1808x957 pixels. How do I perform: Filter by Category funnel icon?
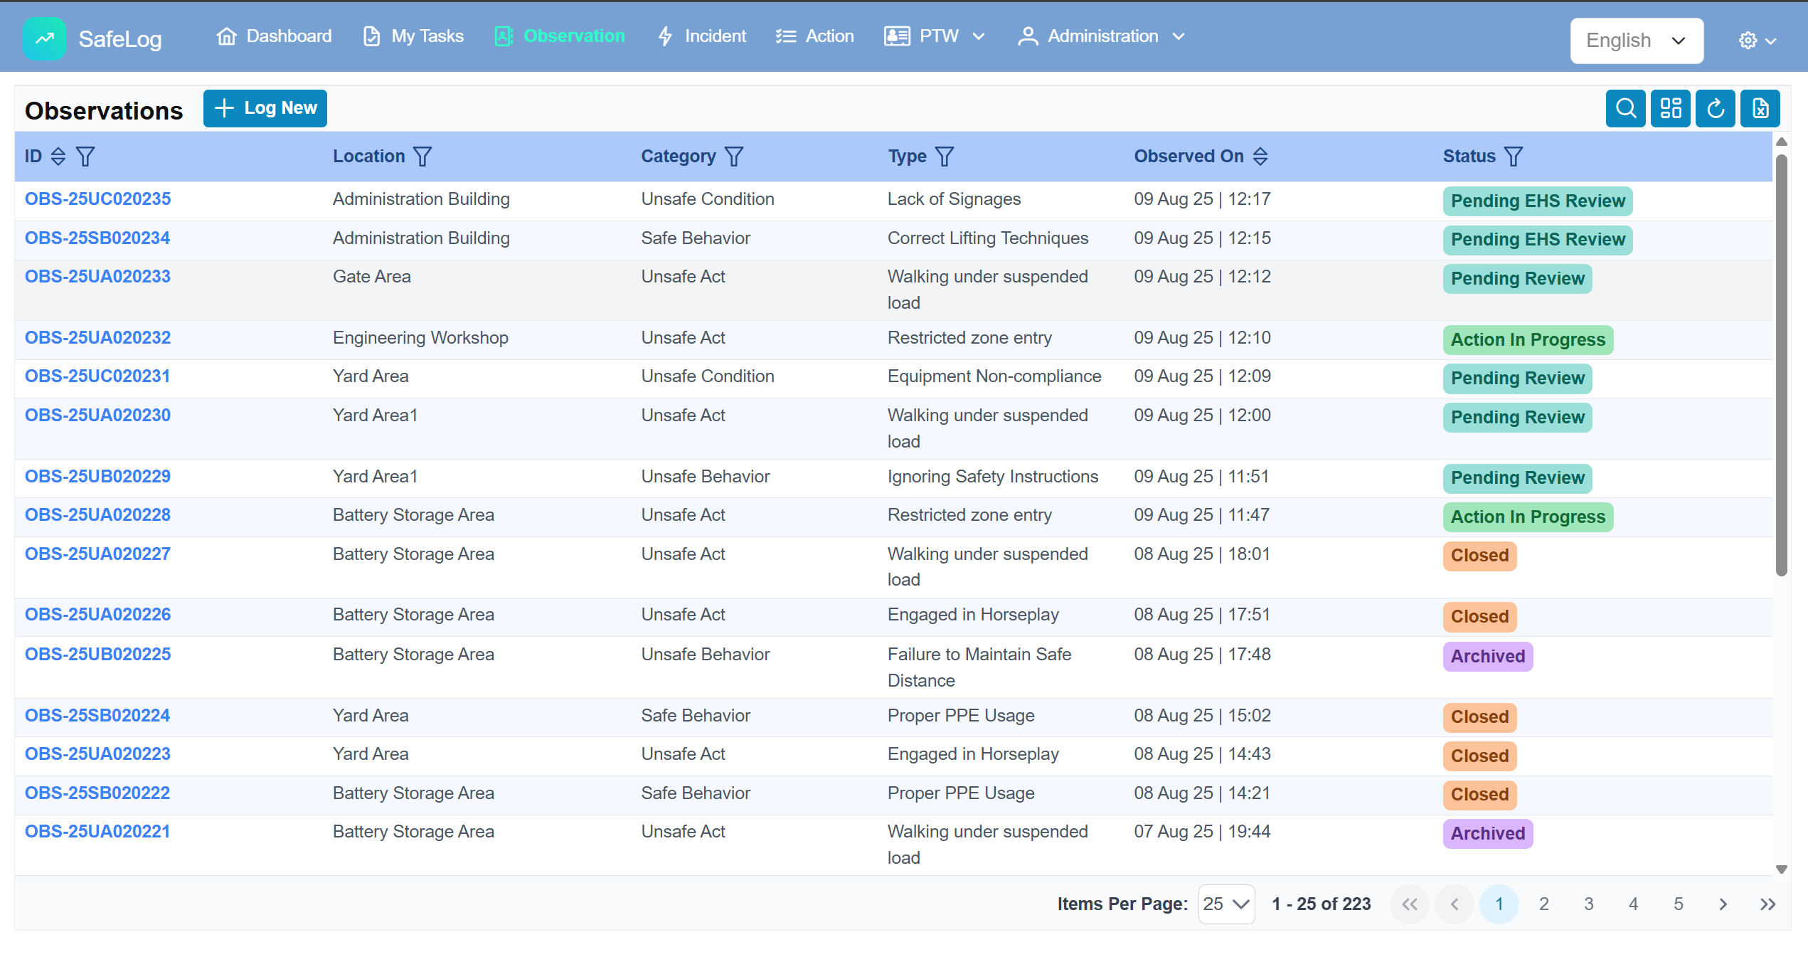(x=734, y=157)
